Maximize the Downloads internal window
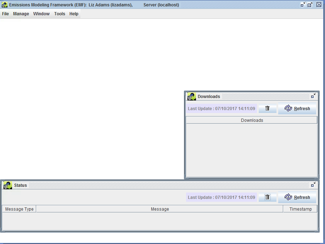Viewport: 325px width, 244px height. click(313, 96)
